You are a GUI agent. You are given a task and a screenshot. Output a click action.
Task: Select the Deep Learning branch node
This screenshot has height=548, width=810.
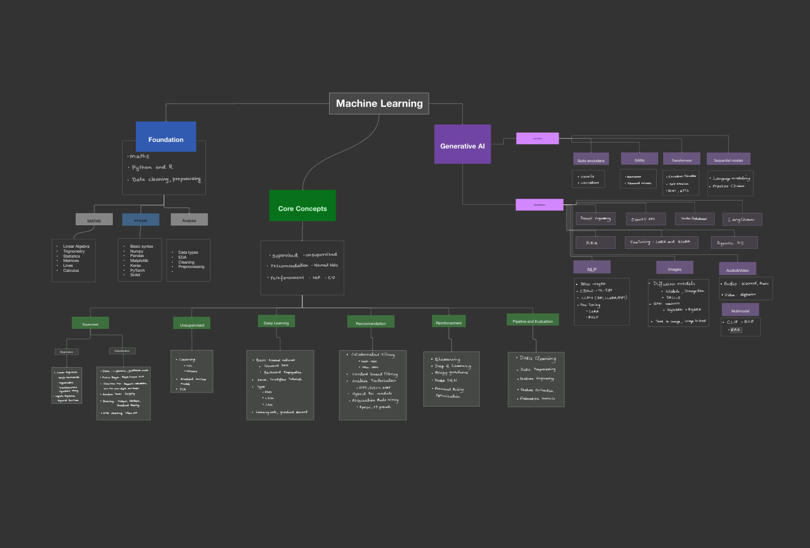click(x=276, y=322)
